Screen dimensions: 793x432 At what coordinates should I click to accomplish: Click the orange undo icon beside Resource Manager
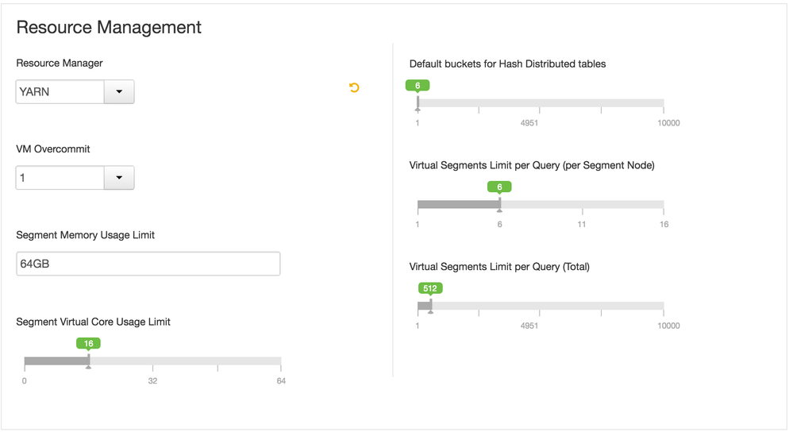tap(354, 87)
